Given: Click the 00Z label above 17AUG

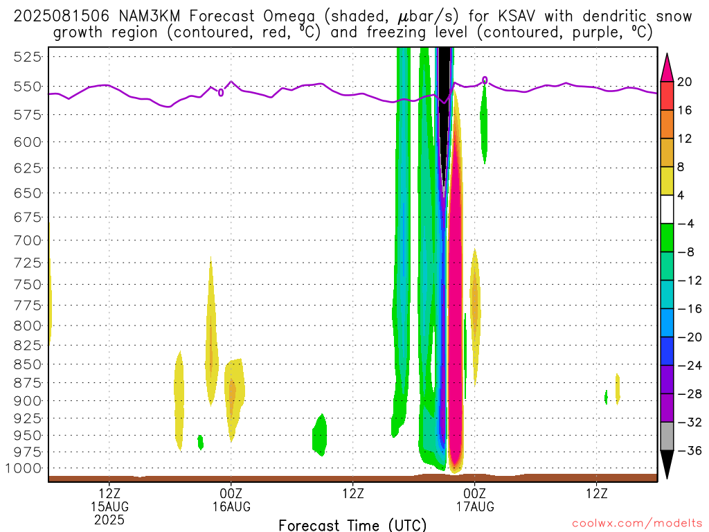Looking at the screenshot, I should tap(475, 493).
